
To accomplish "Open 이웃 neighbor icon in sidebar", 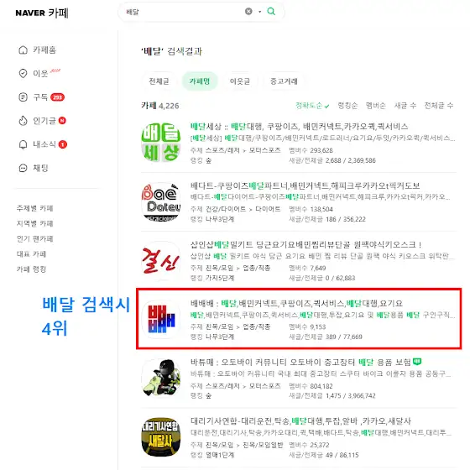I will (23, 74).
